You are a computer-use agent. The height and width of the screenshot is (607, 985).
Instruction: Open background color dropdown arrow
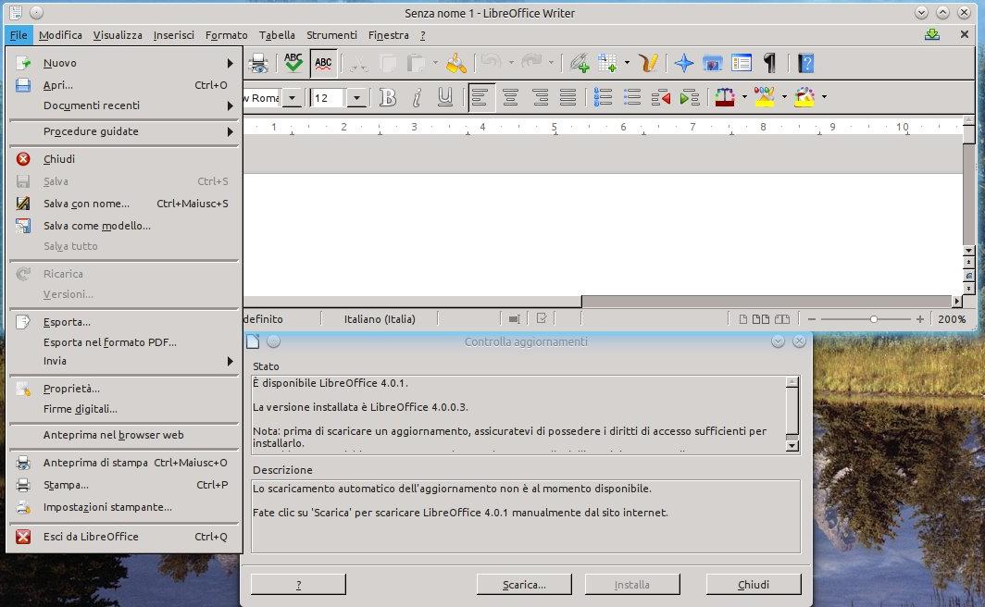pos(824,97)
